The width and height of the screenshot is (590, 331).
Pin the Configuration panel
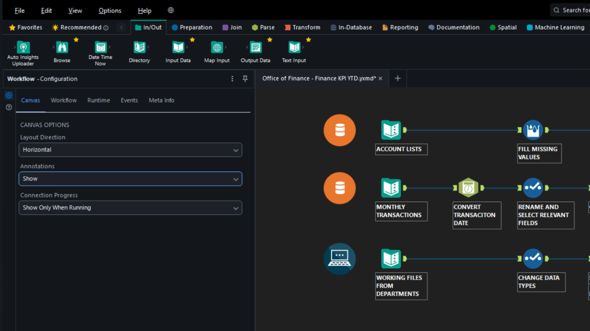pos(245,79)
